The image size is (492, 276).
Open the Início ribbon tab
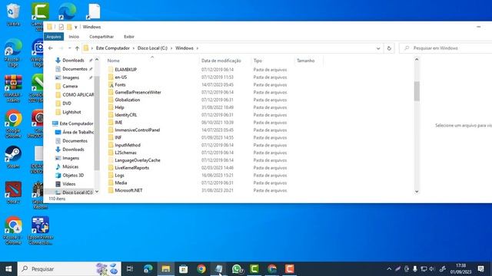pos(74,37)
